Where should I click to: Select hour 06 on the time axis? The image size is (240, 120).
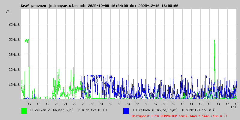pos(146,104)
